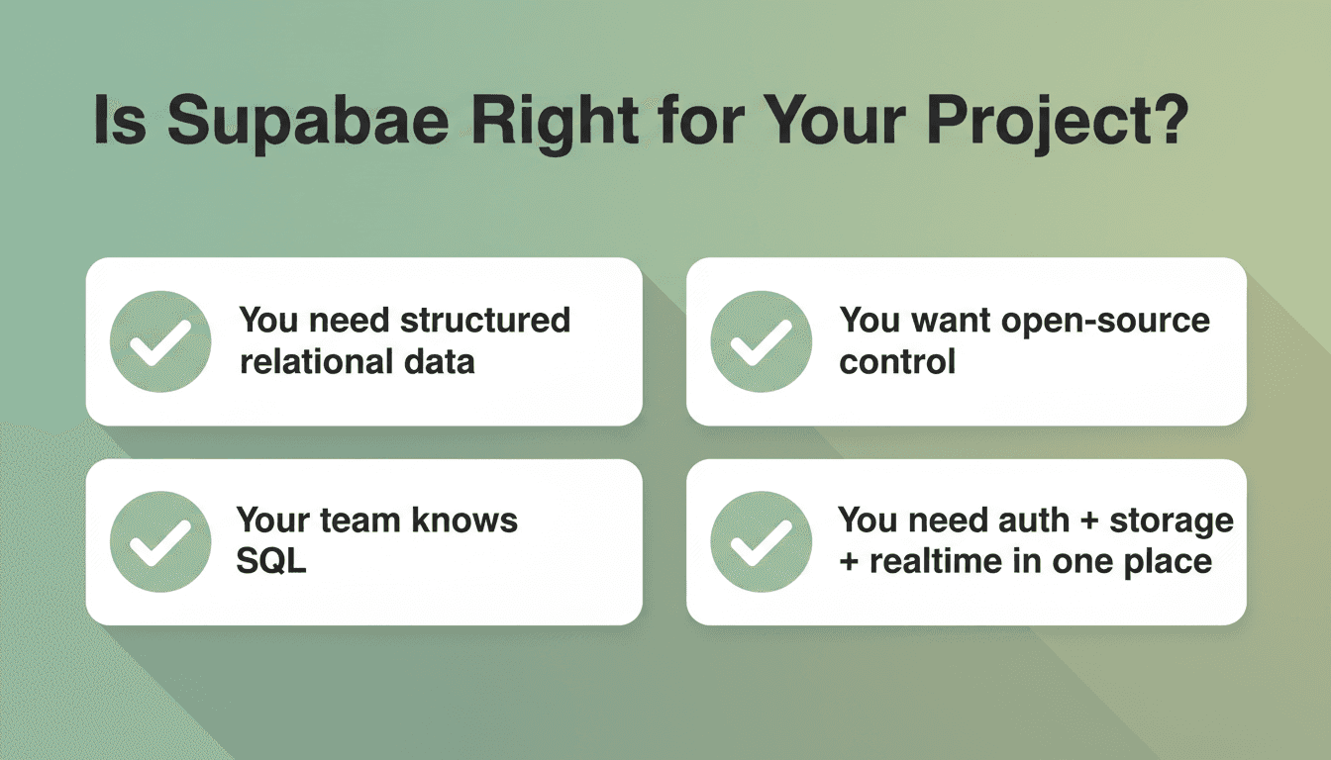Select the Your team knows SQL text

click(376, 540)
